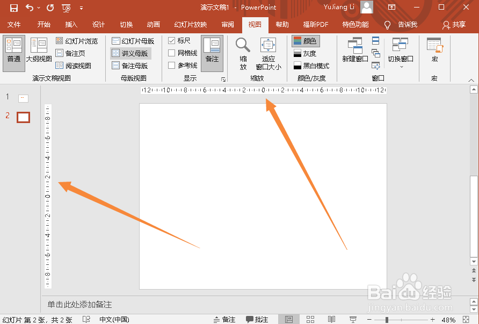Open 批注 comments from status bar
Viewport: 479px width, 324px height.
(257, 319)
